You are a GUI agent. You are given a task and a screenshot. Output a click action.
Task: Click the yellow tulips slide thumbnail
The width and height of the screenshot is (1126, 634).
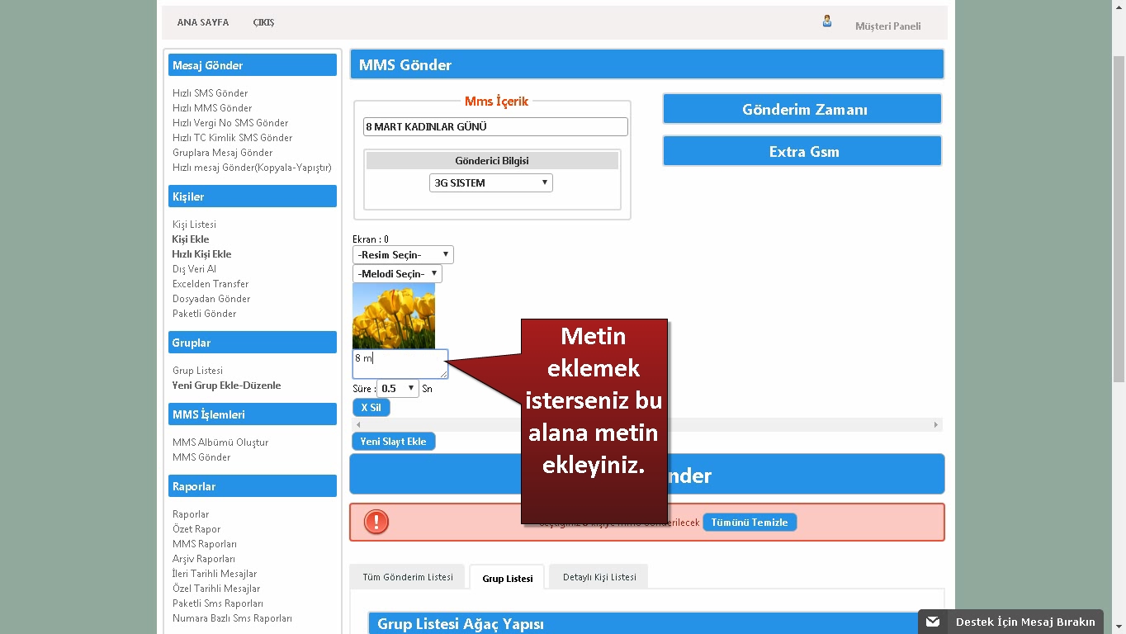coord(394,315)
